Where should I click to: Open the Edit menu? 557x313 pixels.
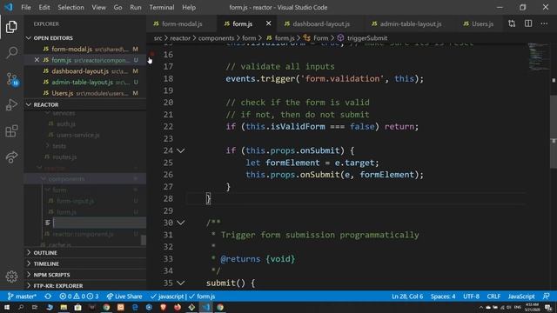pos(44,7)
